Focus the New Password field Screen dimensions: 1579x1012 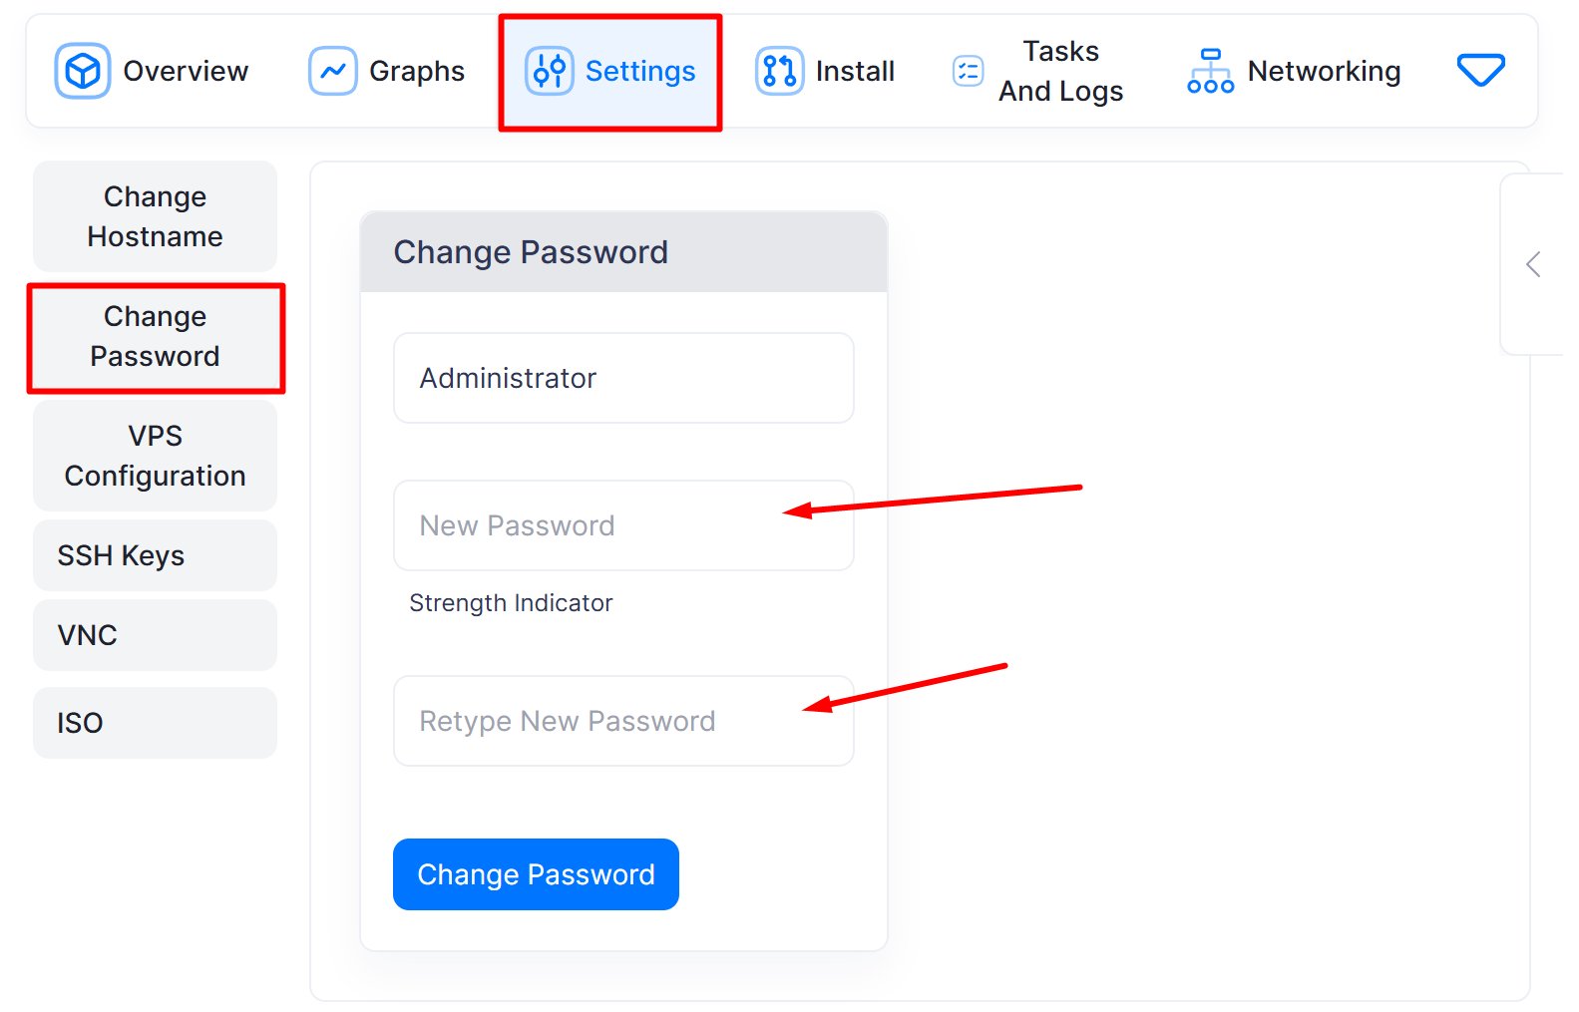(623, 525)
